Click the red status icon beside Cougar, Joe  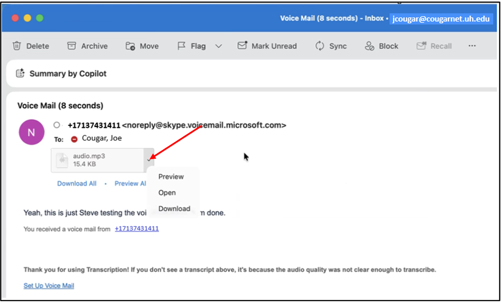point(74,139)
